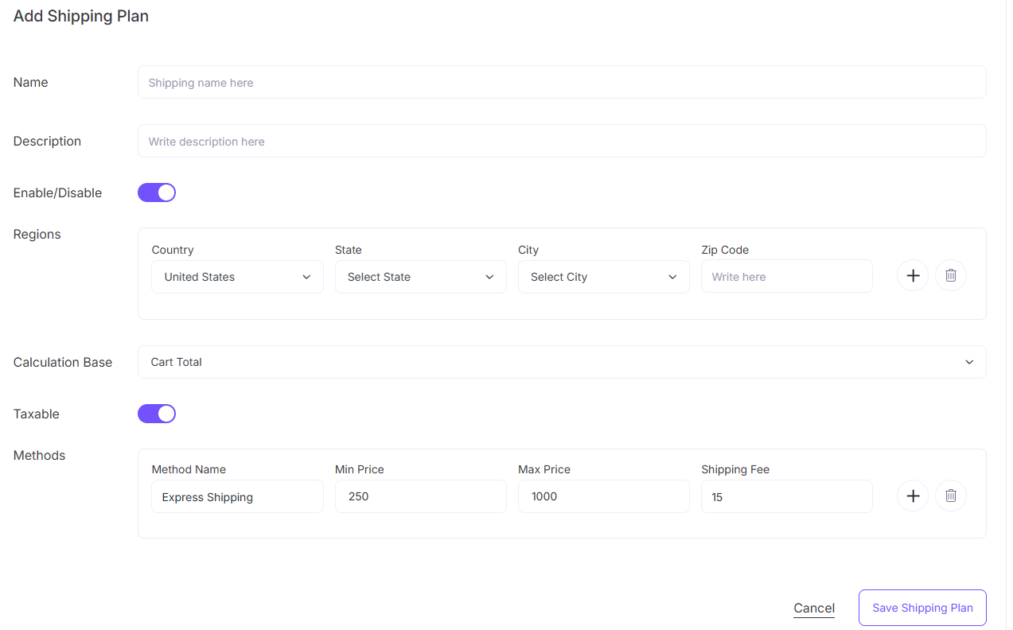Click the Method Name field with Express Shipping

[x=237, y=496]
